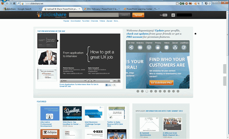Viewport: 229px width, 139px height.
Task: Open the settings gear in header
Action: tap(173, 15)
